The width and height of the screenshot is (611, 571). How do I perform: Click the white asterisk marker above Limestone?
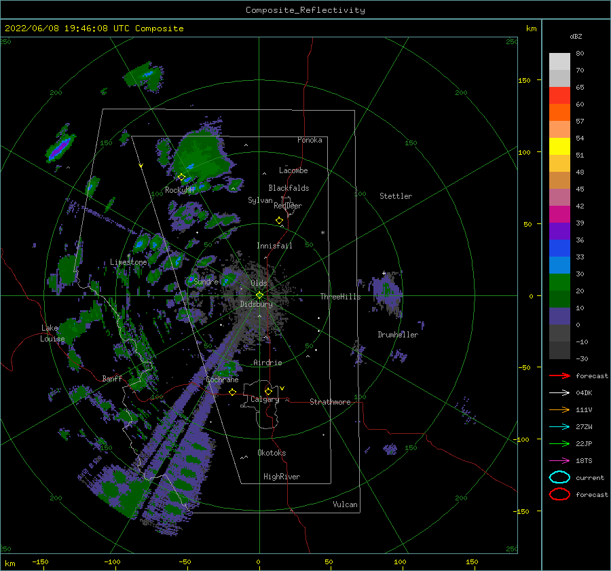(128, 256)
